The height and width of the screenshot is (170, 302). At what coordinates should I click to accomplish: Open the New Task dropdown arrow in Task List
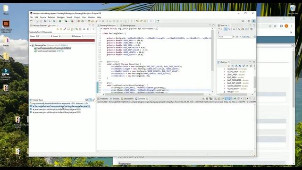tap(221, 29)
